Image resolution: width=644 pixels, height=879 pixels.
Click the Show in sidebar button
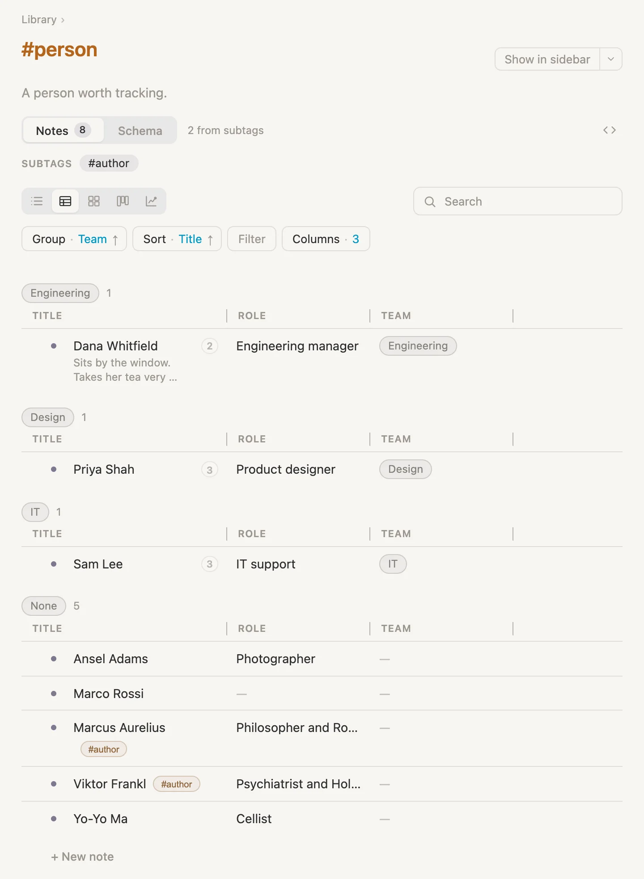tap(547, 59)
